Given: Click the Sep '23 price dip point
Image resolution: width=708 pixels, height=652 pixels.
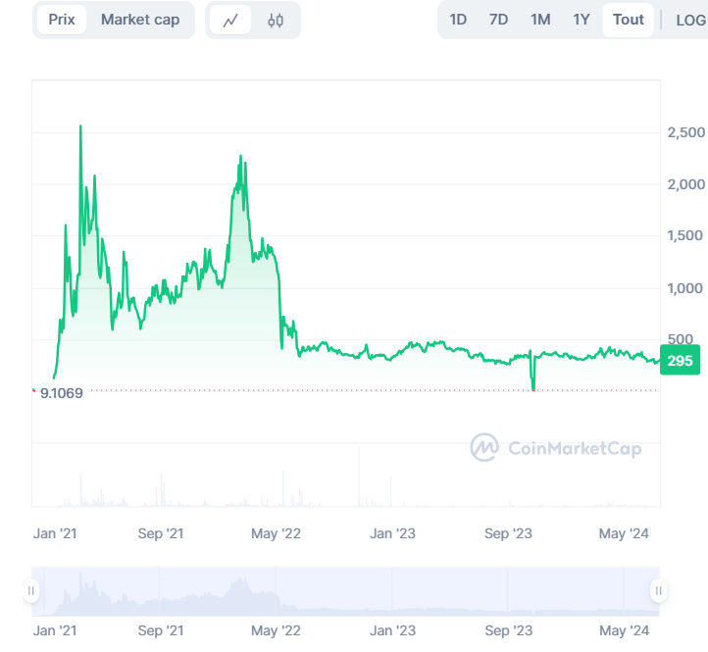Looking at the screenshot, I should pyautogui.click(x=533, y=388).
